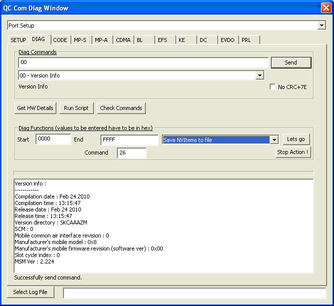334x306 pixels.
Task: Click 'Compilation time : 13:15:47' line
Action: tap(47, 203)
